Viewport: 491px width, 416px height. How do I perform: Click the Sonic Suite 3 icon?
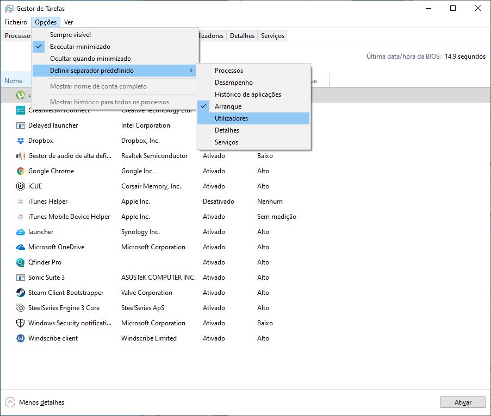click(x=20, y=278)
